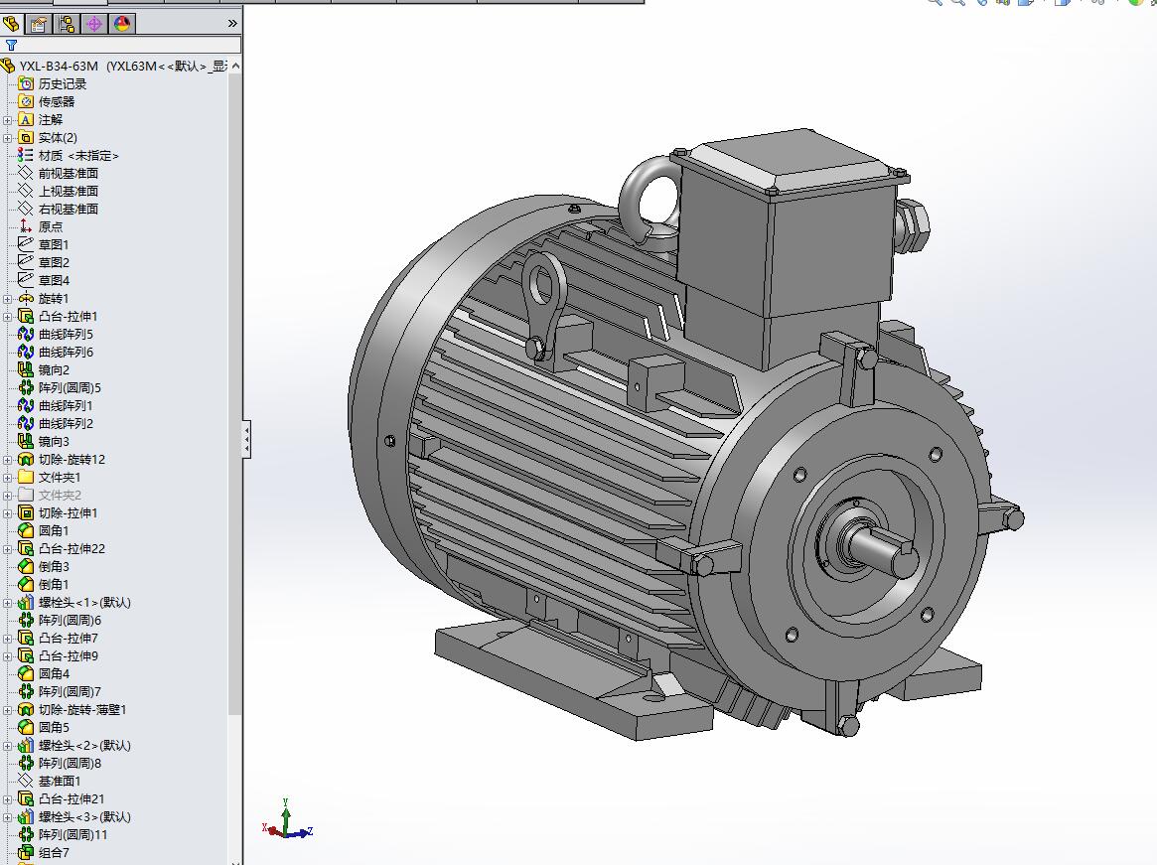This screenshot has height=865, width=1157.
Task: Click the 旋转1 revolve feature icon
Action: coord(26,298)
